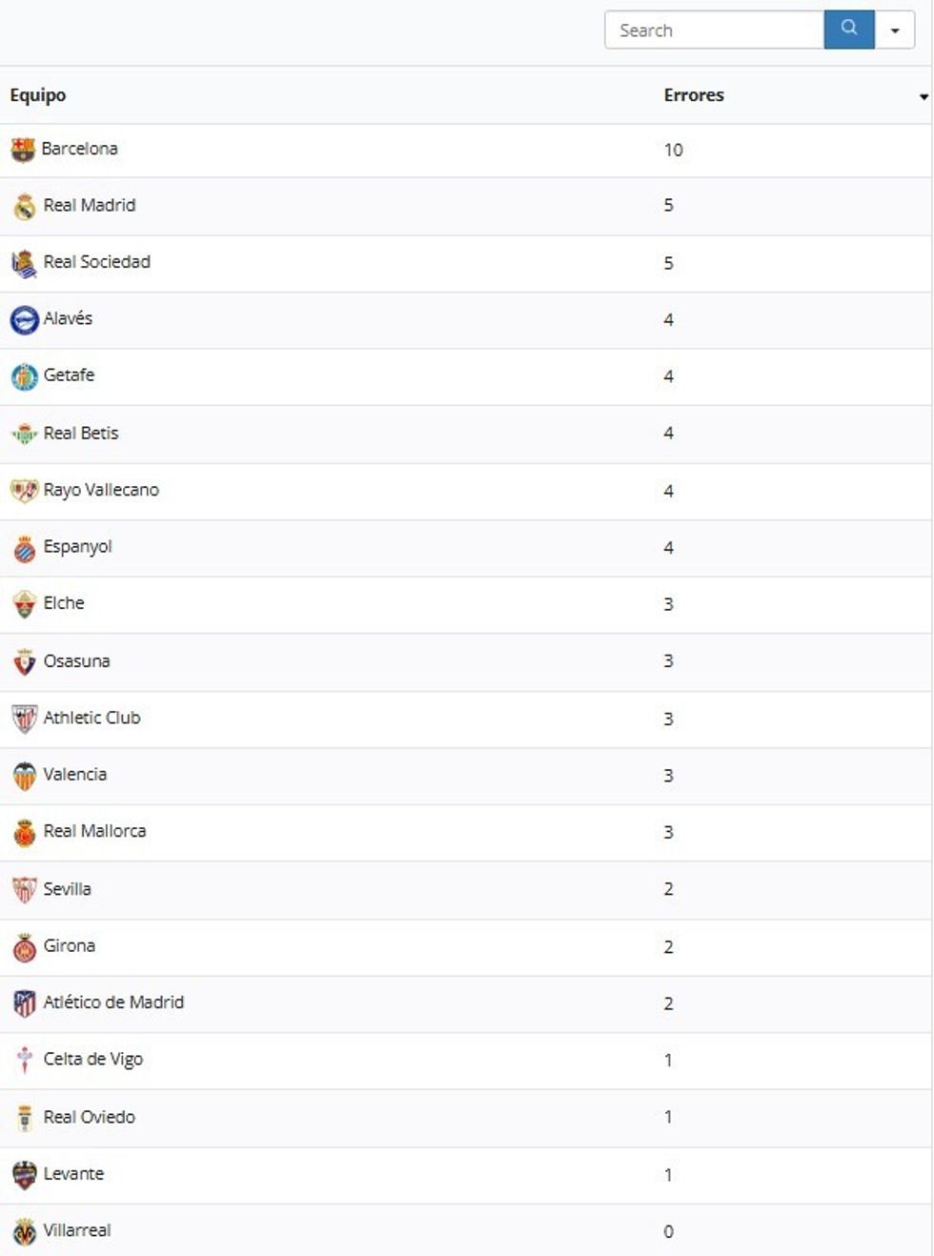Open the Rayo Vallecano team link

coord(101,490)
